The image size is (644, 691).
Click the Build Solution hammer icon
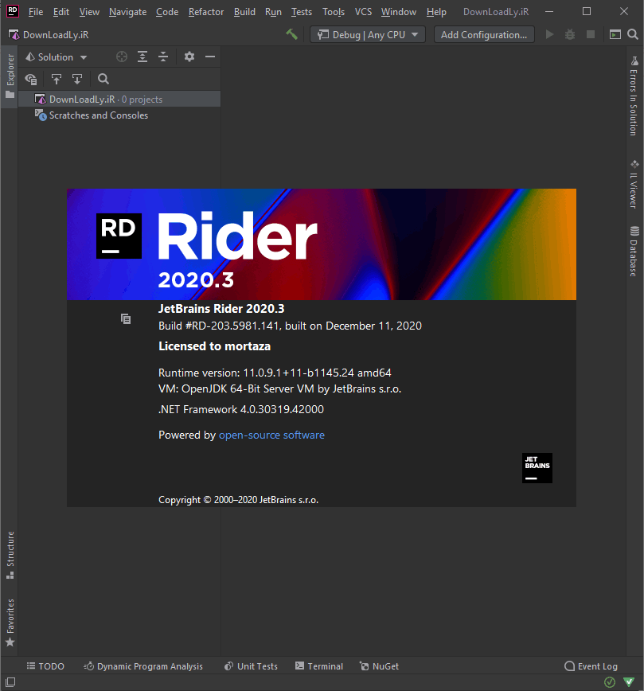point(291,34)
